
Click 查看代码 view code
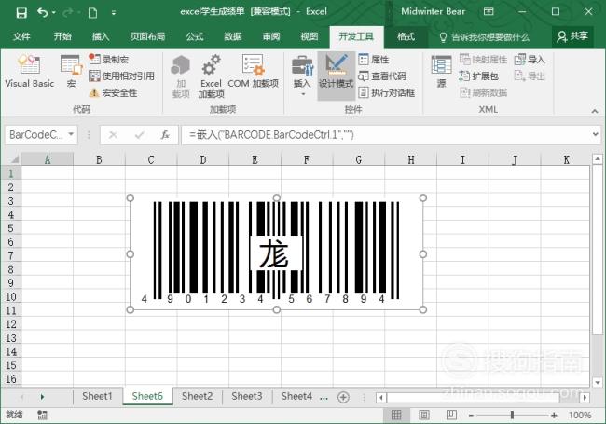click(x=382, y=76)
